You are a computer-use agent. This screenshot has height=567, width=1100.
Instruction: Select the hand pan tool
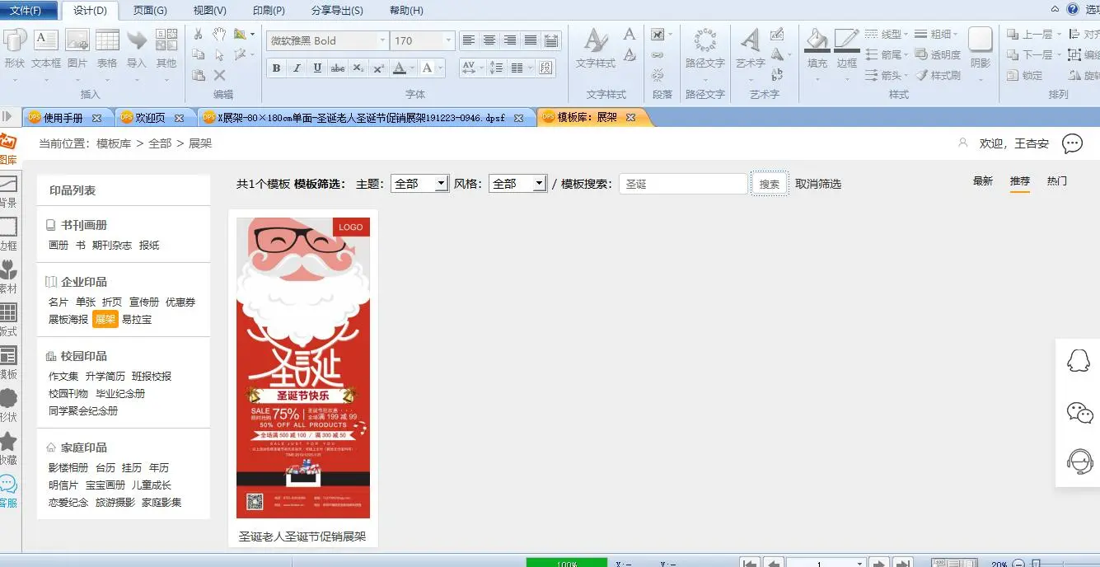point(219,34)
